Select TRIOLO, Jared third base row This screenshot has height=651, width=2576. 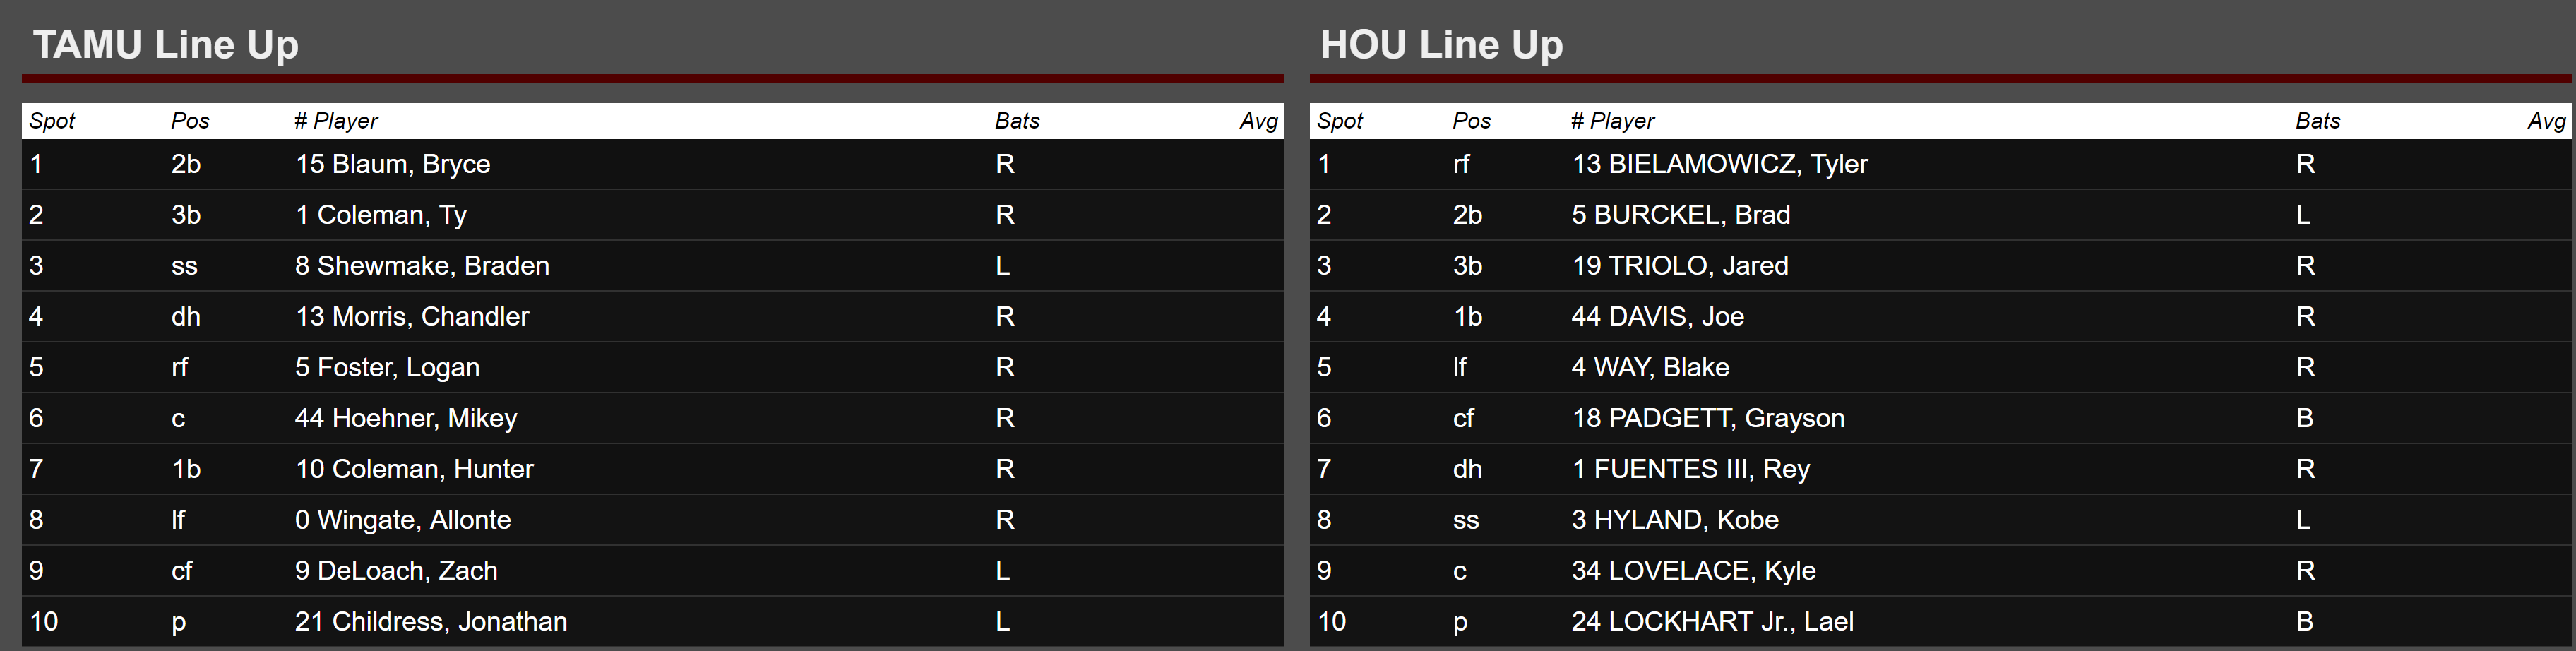click(x=1940, y=266)
